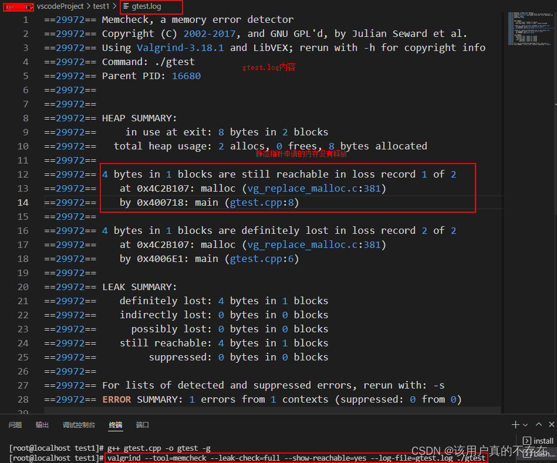Click line number 14 in the gutter
Image resolution: width=557 pixels, height=463 pixels.
click(x=23, y=203)
